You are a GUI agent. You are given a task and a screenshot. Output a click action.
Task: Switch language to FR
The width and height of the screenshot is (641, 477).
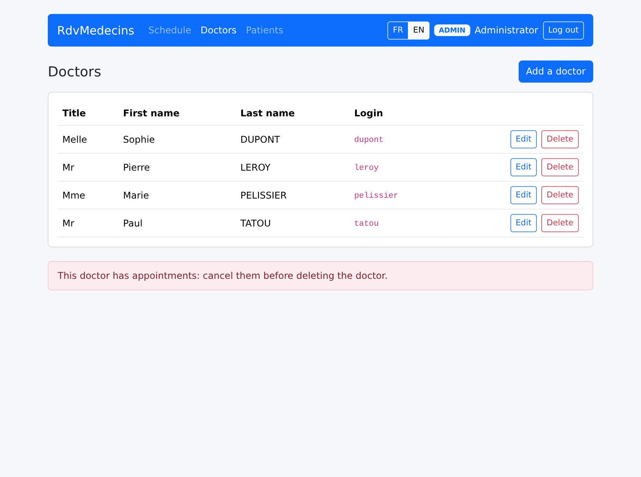[x=398, y=30]
